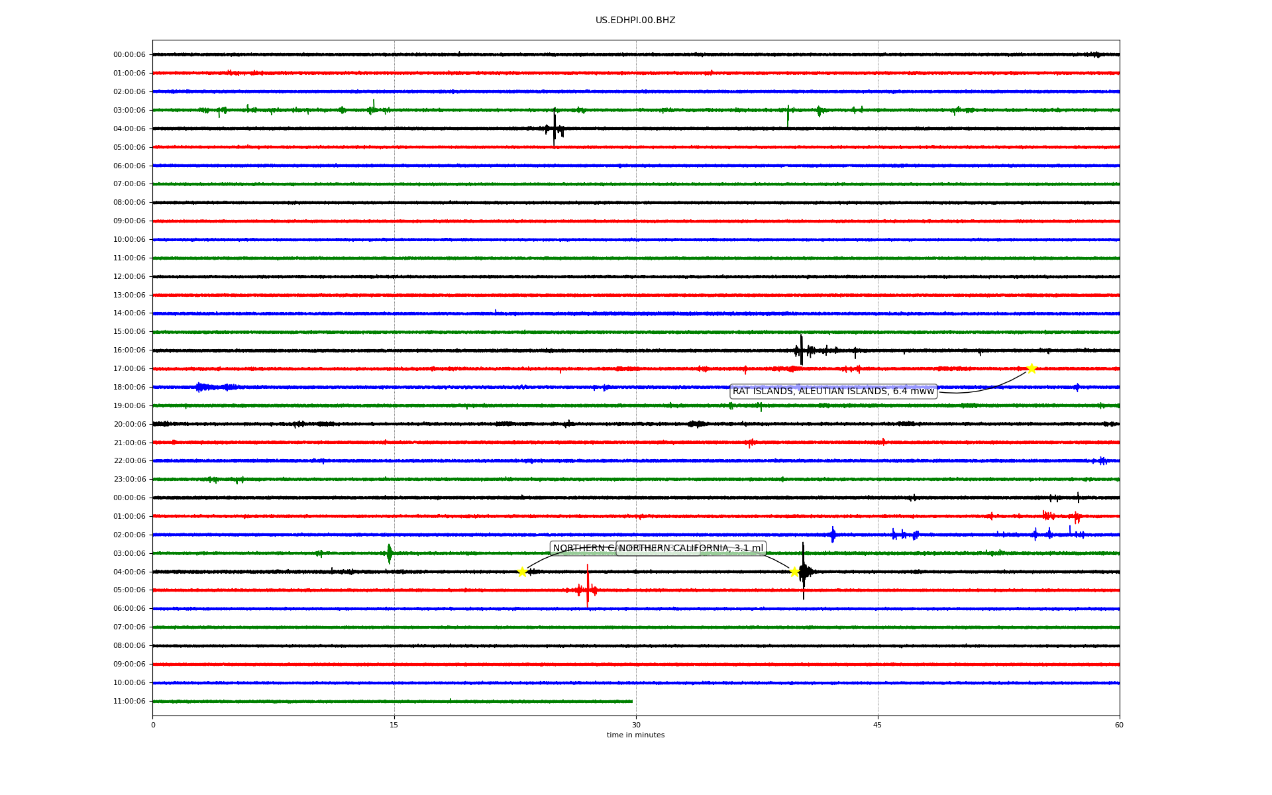Click the yellow star beside the large black spike
Screen dimensions: 1272x795
tap(794, 572)
